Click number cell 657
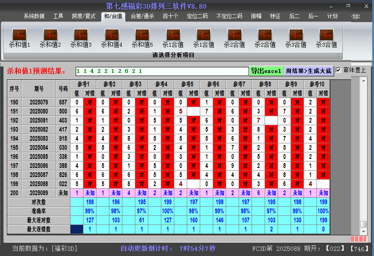Viewport: 374px width, 256px height. [x=63, y=102]
